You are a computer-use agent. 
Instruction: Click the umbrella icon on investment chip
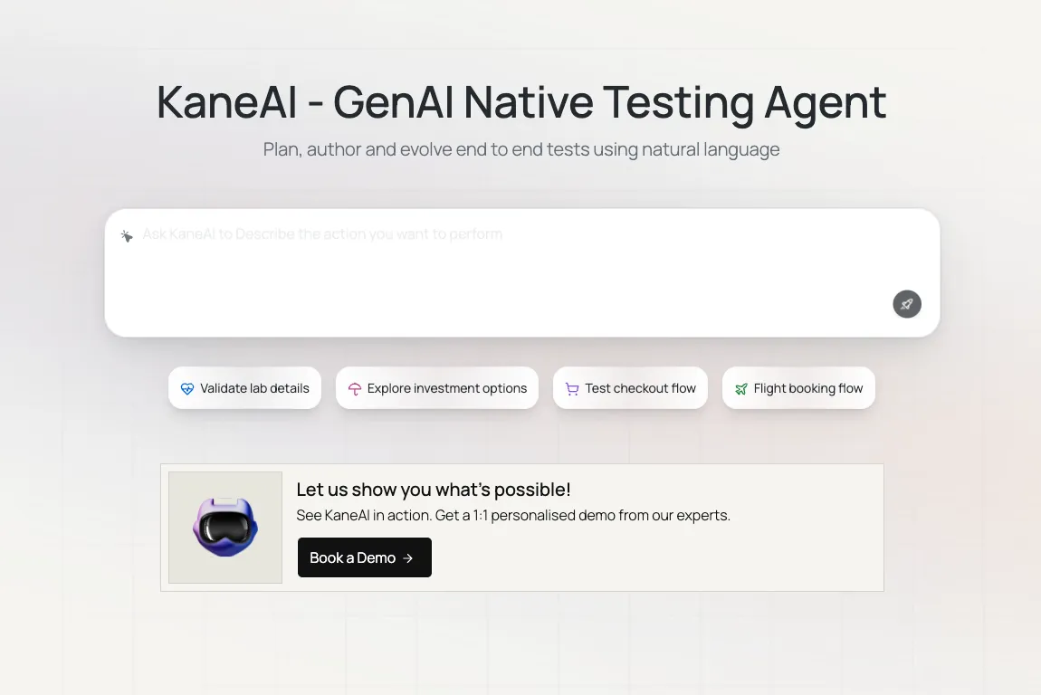355,389
